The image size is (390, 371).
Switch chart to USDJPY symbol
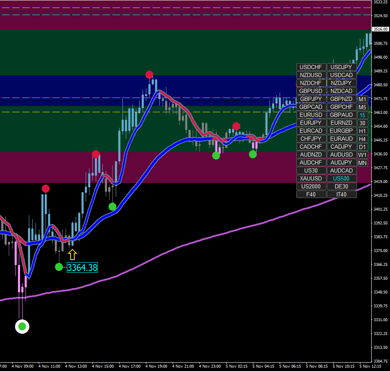click(342, 67)
